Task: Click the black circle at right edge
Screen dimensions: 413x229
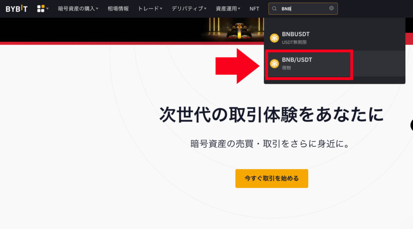Action: click(412, 125)
